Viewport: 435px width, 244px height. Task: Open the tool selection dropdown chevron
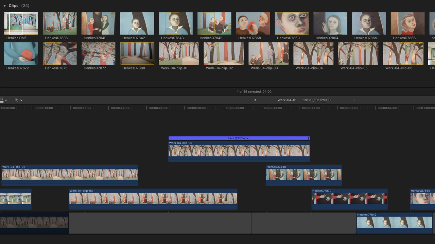(x=21, y=100)
